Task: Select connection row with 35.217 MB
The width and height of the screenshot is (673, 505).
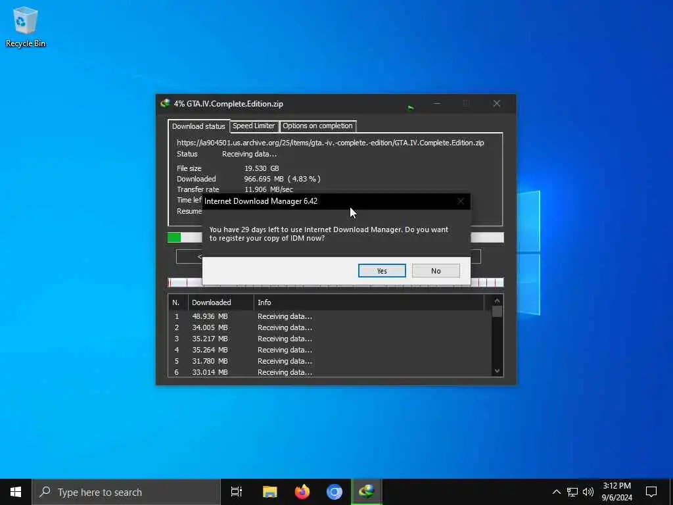Action: pos(330,339)
